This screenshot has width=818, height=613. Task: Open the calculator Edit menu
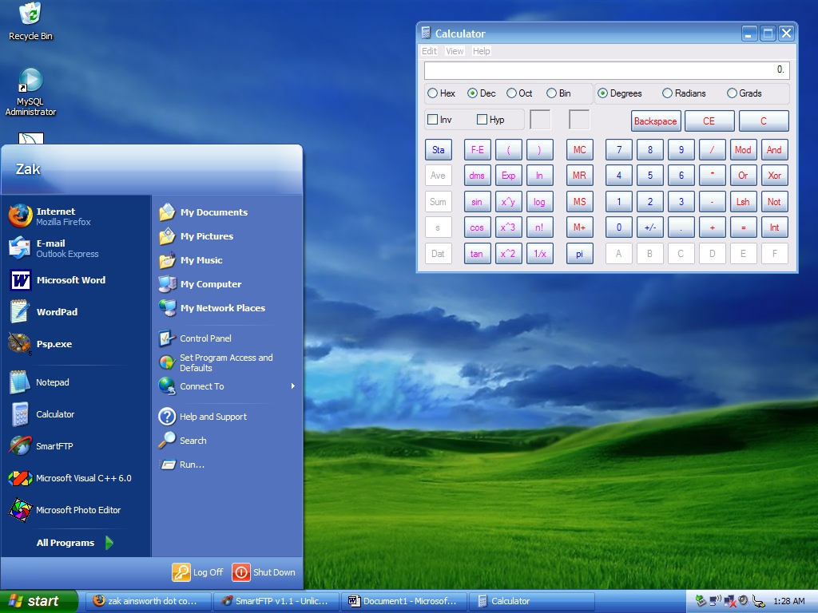click(x=429, y=51)
